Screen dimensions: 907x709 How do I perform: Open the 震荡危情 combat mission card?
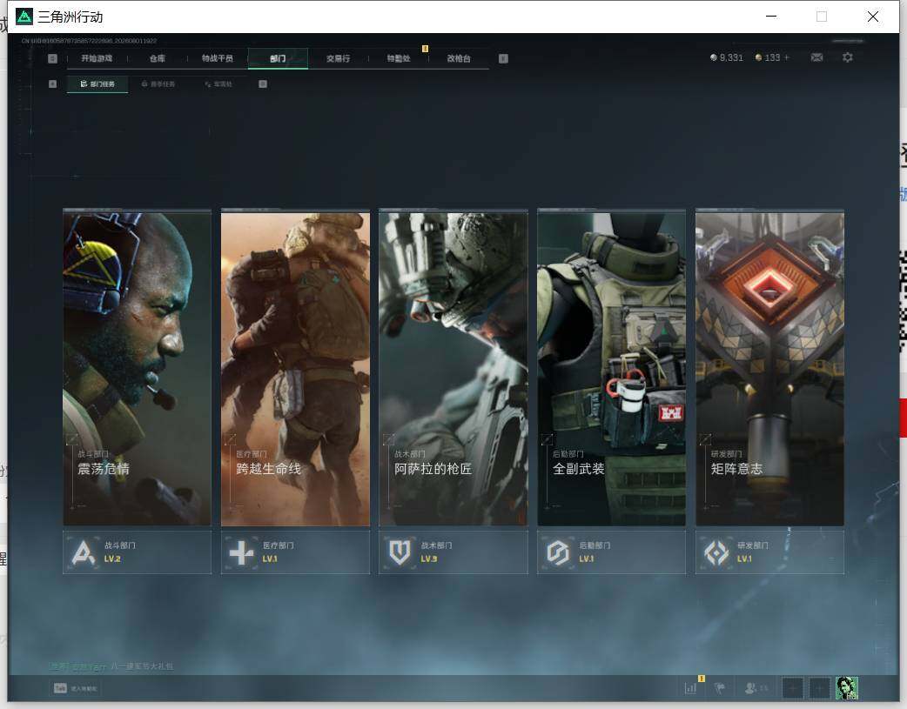[137, 368]
